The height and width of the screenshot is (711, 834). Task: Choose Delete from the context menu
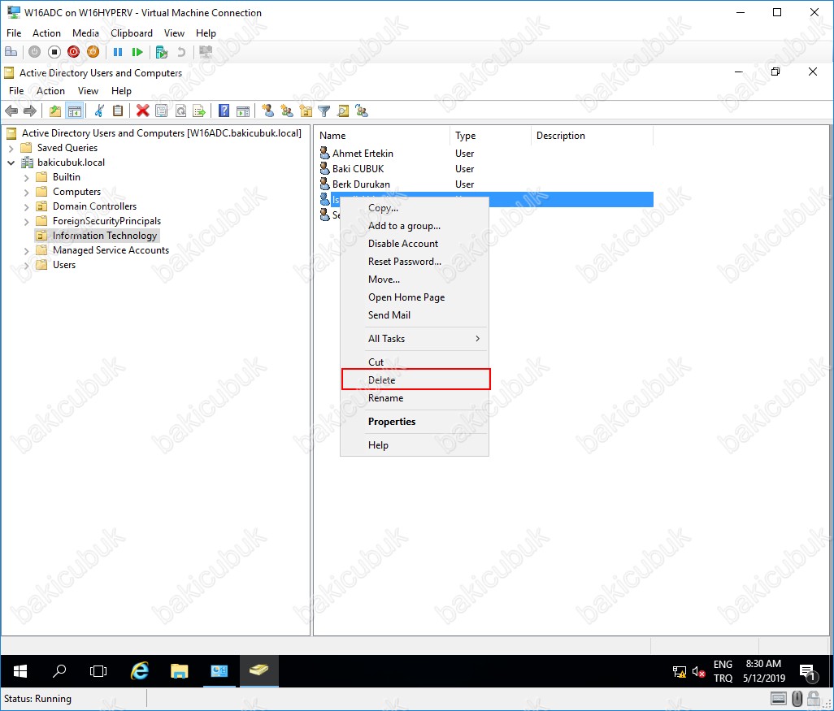click(415, 379)
